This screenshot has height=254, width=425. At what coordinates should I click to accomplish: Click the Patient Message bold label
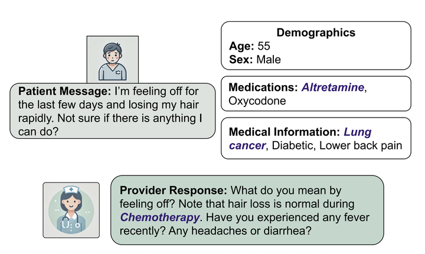point(64,91)
